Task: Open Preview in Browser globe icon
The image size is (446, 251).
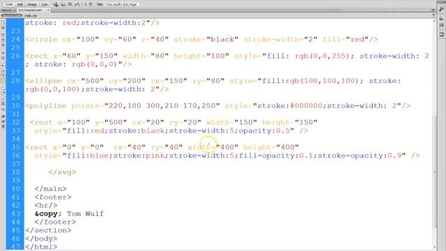Action: tap(56, 5)
